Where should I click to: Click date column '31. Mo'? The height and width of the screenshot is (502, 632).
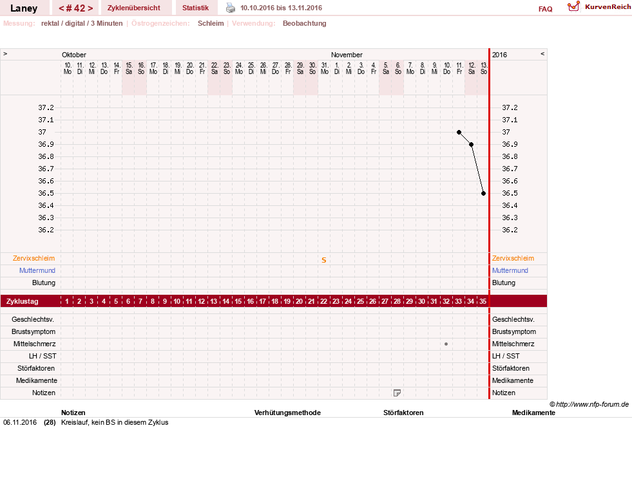click(325, 68)
